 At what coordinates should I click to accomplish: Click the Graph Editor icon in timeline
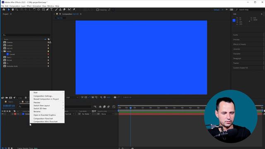[114, 107]
